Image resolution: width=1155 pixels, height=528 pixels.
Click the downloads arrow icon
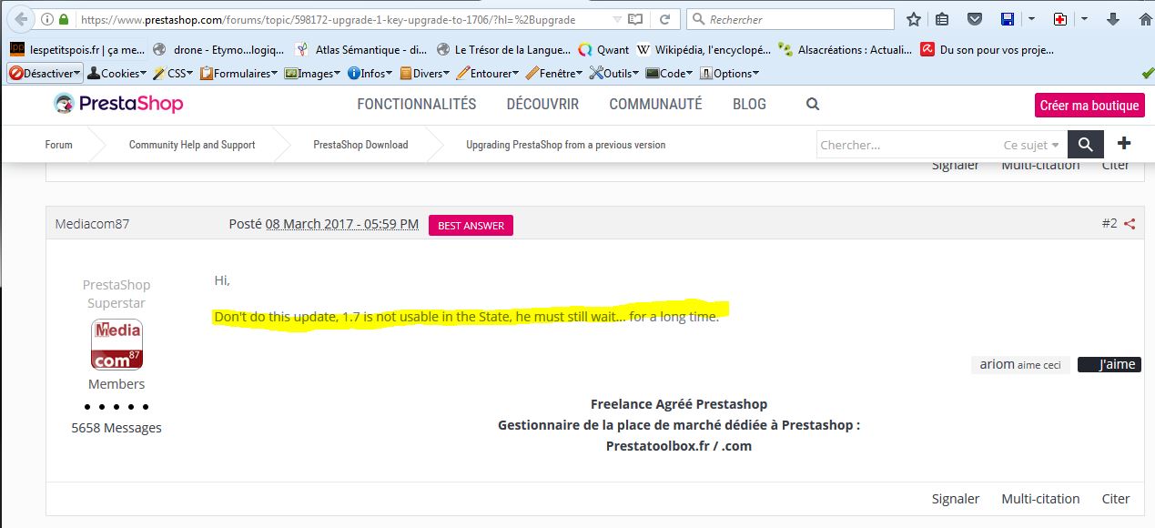1113,19
